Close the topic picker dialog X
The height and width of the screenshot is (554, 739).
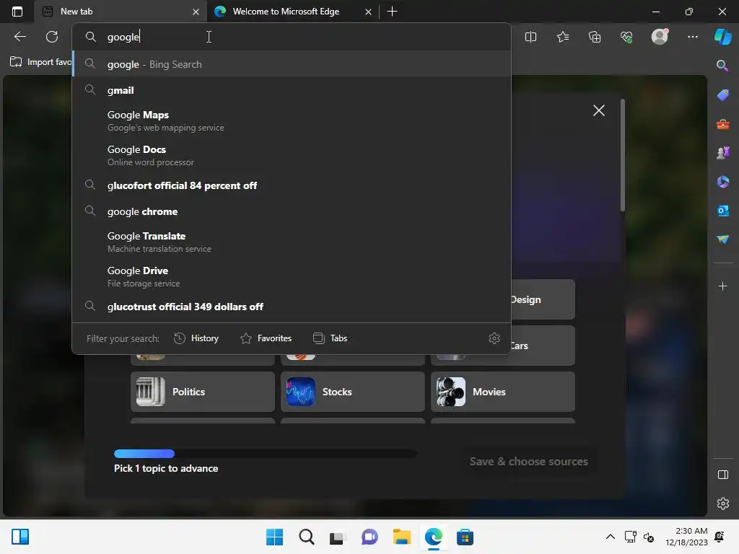point(598,110)
